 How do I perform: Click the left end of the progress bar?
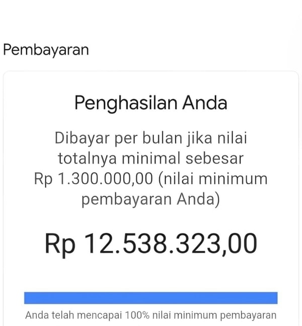pyautogui.click(x=27, y=297)
